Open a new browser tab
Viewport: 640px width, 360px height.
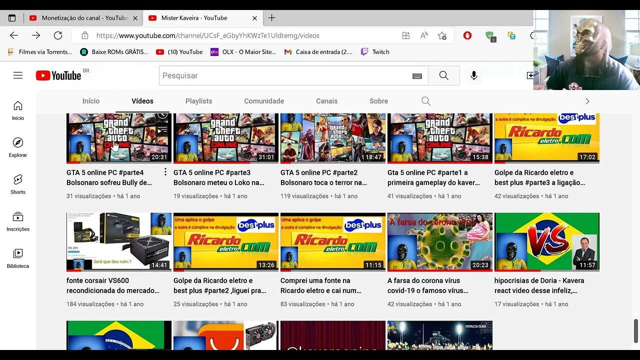(271, 18)
